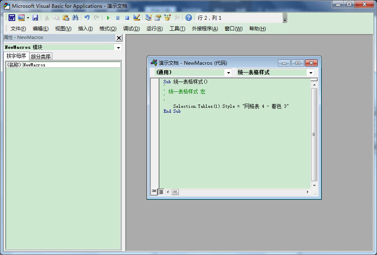Toggle Full Module View button in code window
Image resolution: width=377 pixels, height=255 pixels.
tap(160, 192)
